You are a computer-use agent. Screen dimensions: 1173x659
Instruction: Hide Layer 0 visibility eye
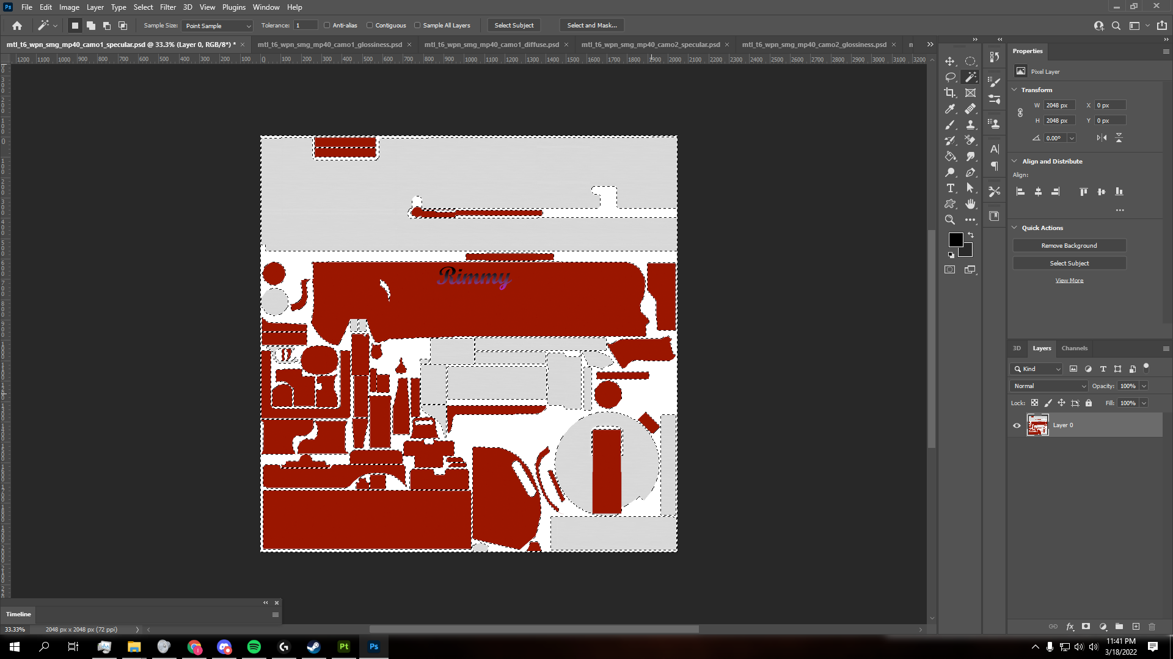[x=1017, y=425]
